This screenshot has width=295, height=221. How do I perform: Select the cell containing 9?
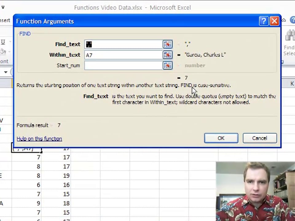point(26,203)
